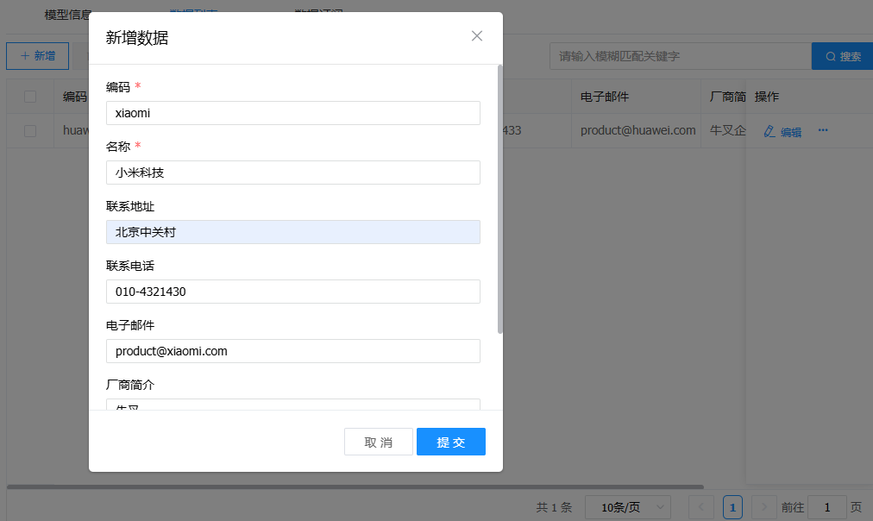The image size is (873, 521).
Task: Click the 电子邮件 field with product@xiaomi.com
Action: pos(292,351)
